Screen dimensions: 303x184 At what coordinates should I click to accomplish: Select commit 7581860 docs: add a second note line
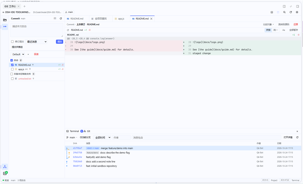click(x=183, y=162)
